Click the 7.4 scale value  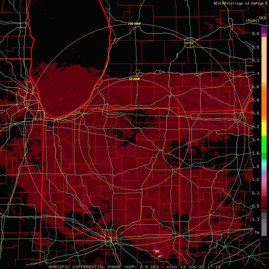[256, 74]
